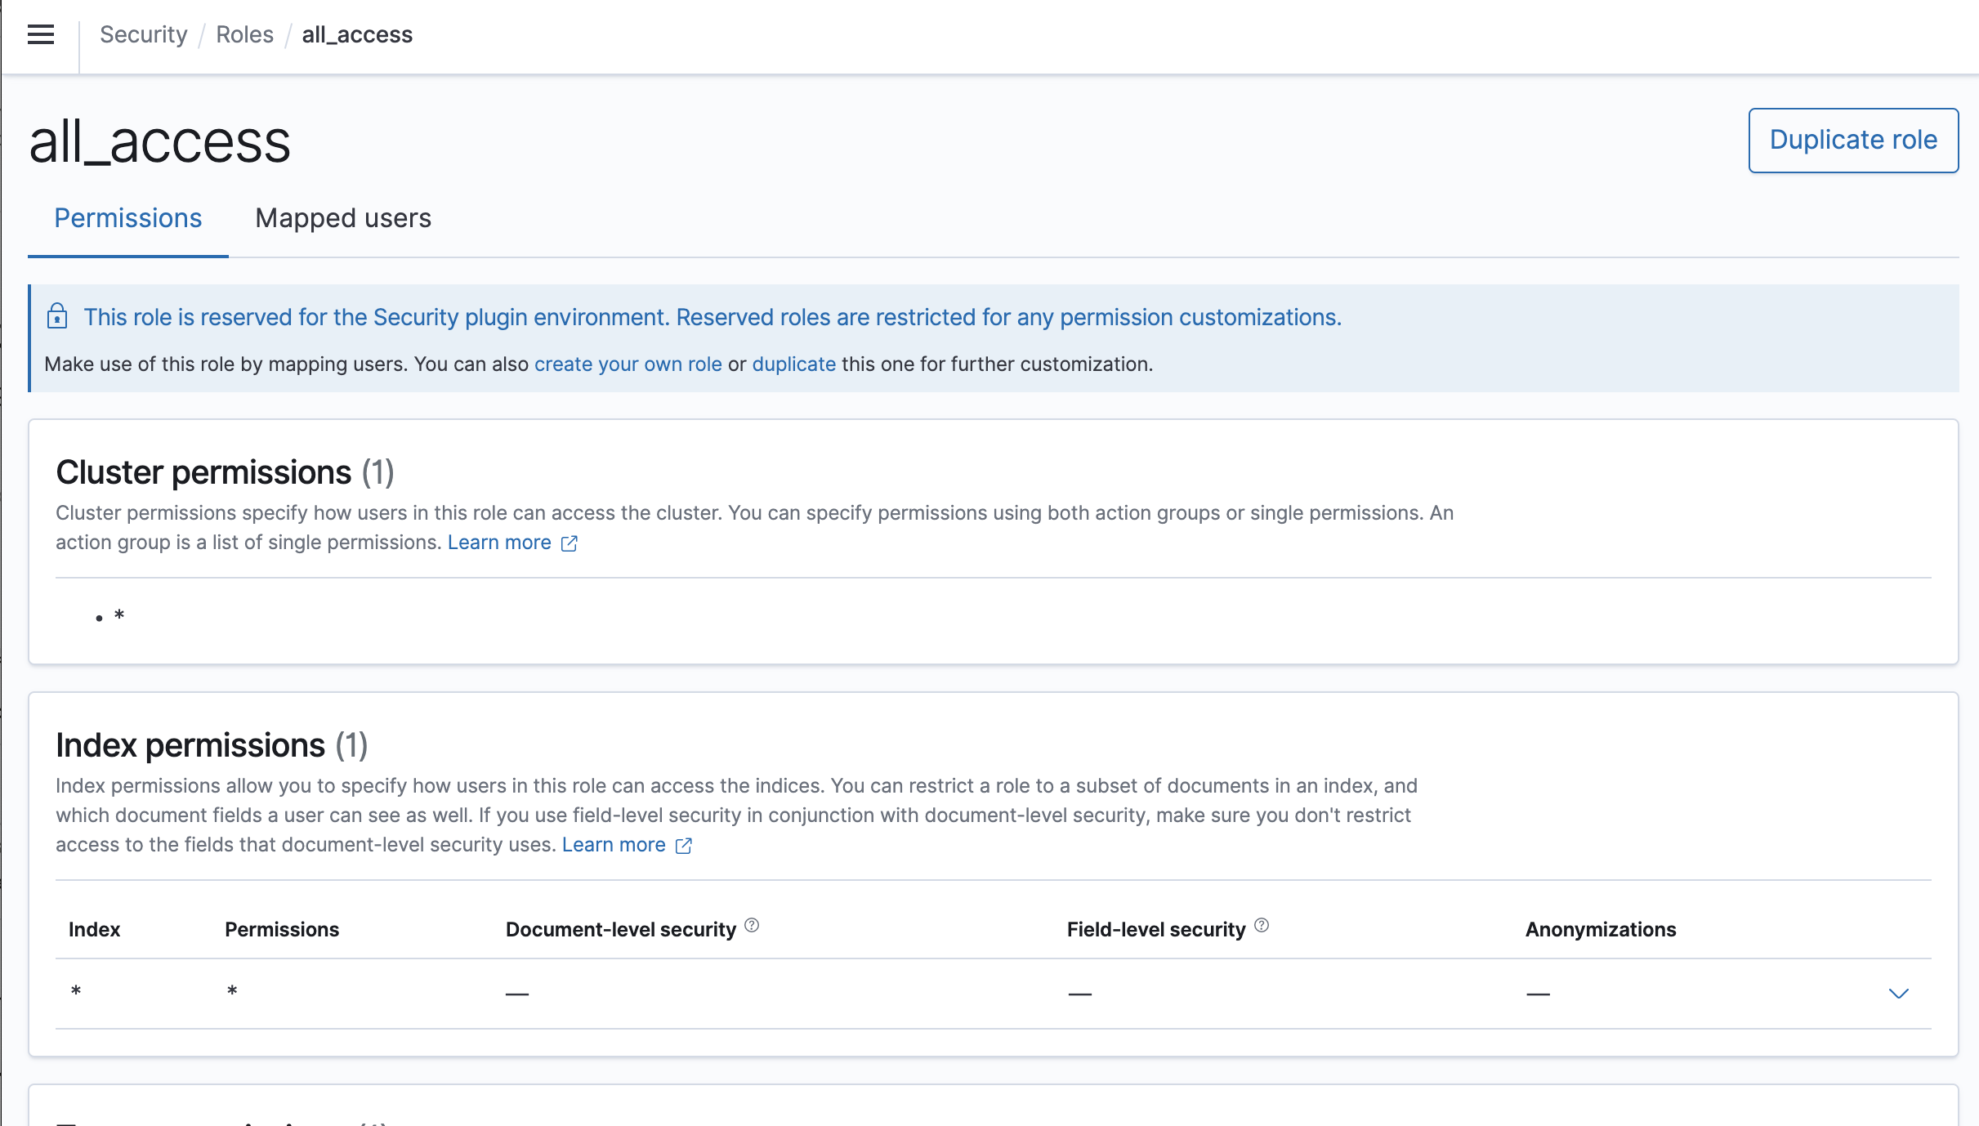Image resolution: width=1979 pixels, height=1126 pixels.
Task: Open the Document-level security help icon
Action: [752, 925]
